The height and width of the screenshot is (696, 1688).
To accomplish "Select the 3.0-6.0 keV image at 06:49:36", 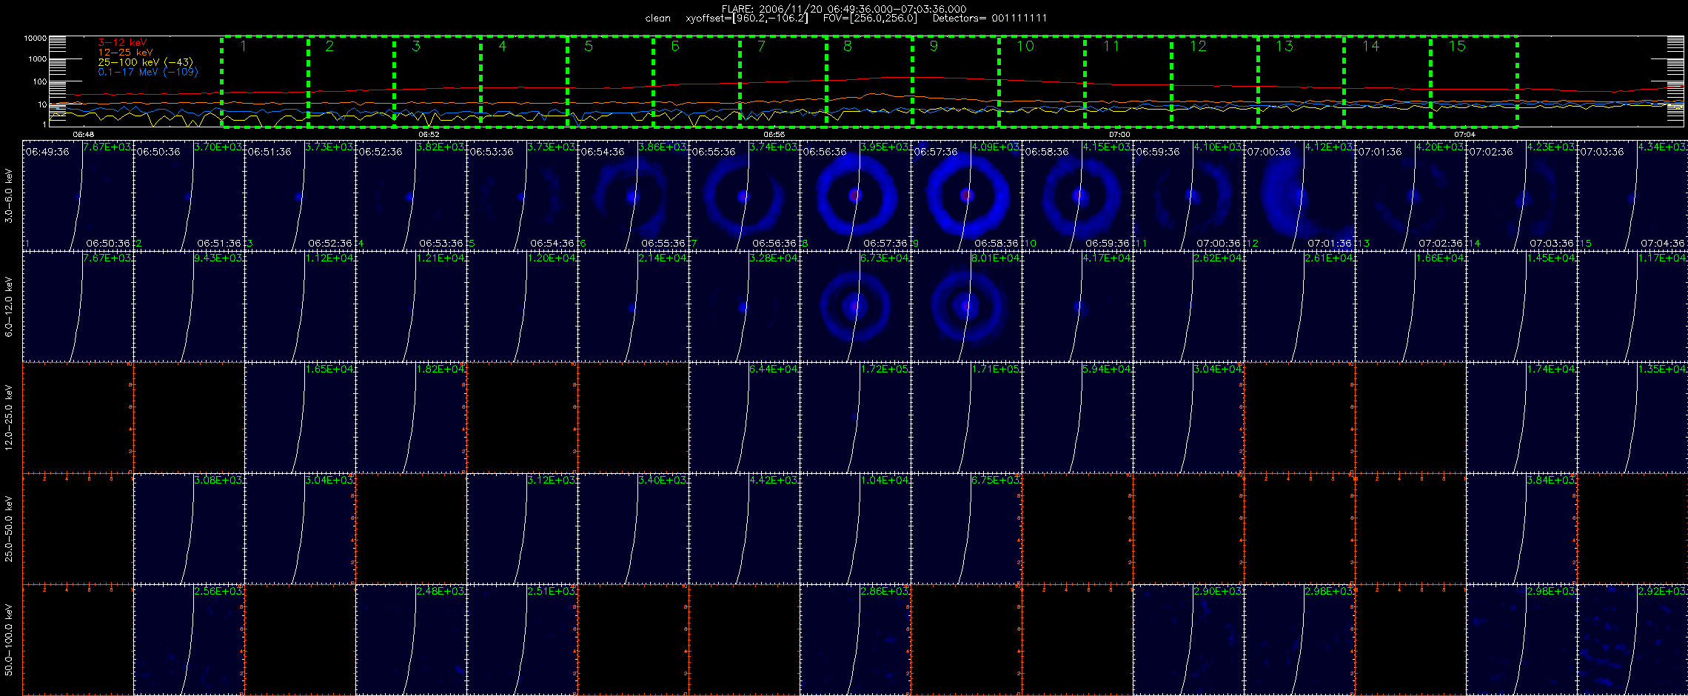I will point(78,195).
